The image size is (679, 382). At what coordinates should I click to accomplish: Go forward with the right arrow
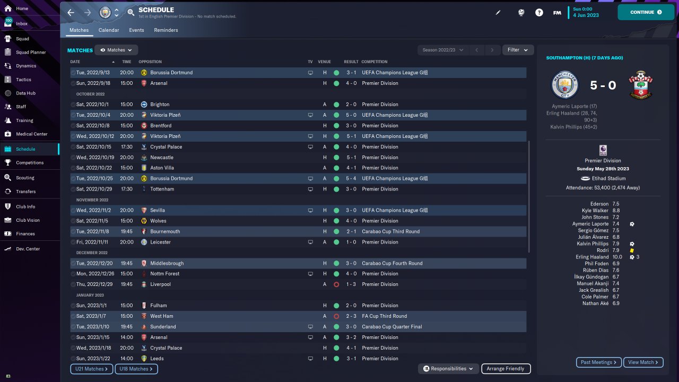88,12
